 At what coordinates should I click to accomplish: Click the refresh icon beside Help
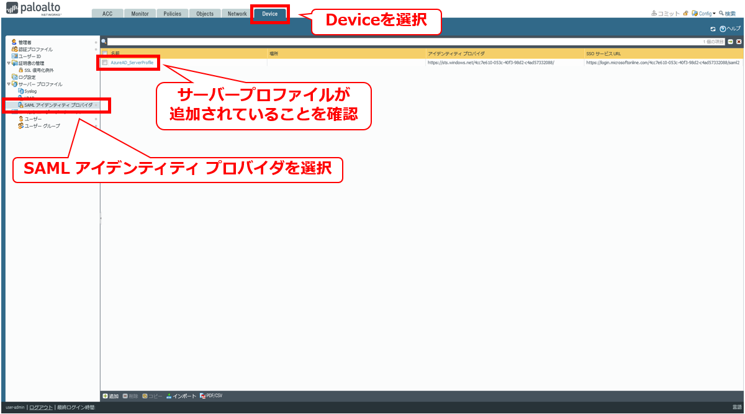tap(713, 29)
